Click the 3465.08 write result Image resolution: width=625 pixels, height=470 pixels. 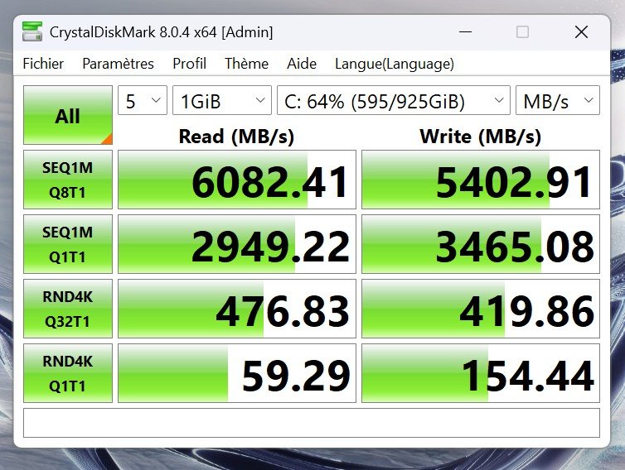pos(481,244)
